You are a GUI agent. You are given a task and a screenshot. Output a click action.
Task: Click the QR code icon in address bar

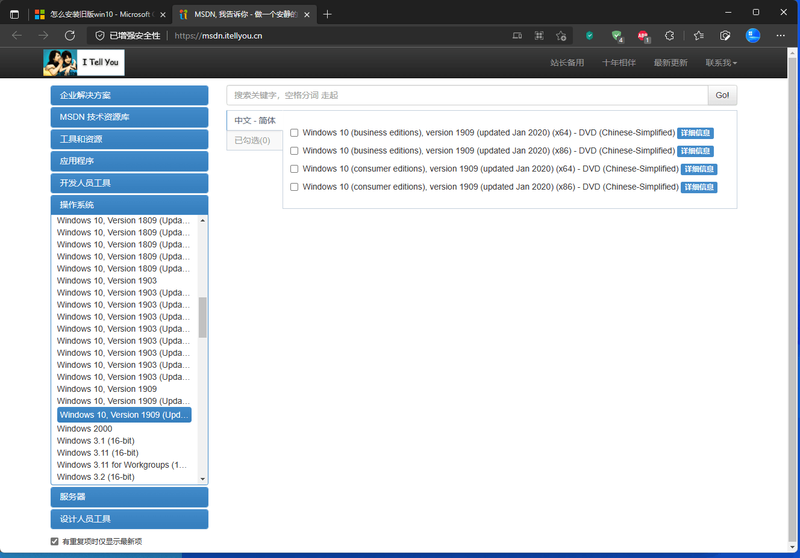[x=539, y=36]
